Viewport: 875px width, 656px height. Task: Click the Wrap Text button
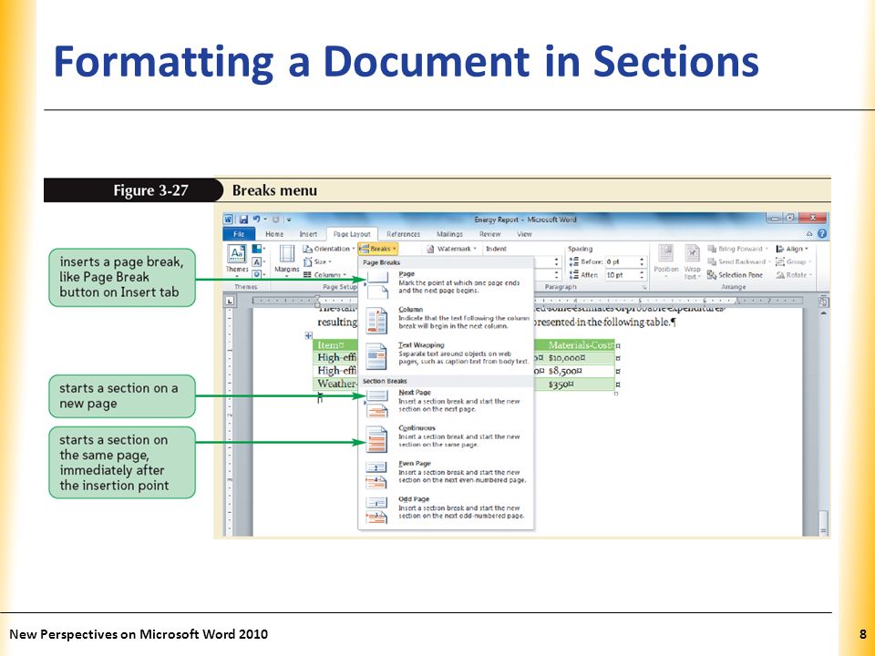click(692, 261)
